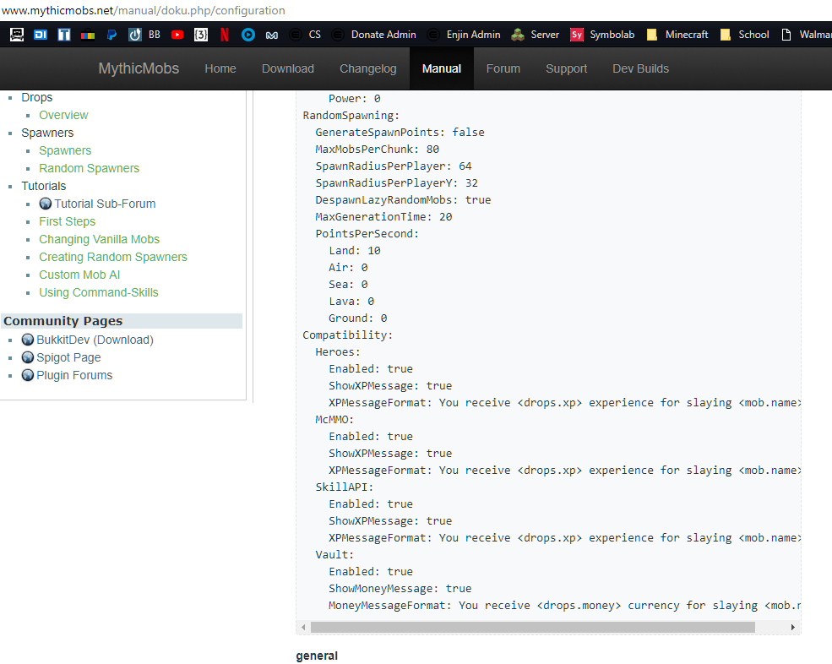
Task: Click the 'MaxMobsPerChunk: 80' line
Action: [378, 150]
